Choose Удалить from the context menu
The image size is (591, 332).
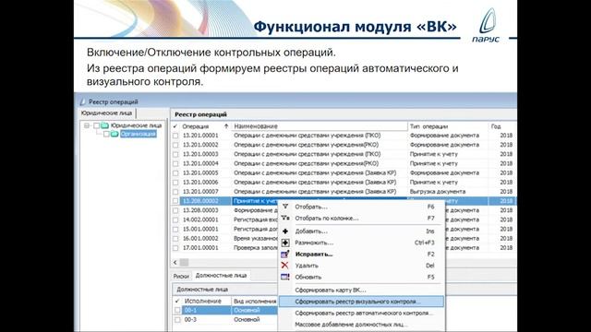(x=362, y=266)
